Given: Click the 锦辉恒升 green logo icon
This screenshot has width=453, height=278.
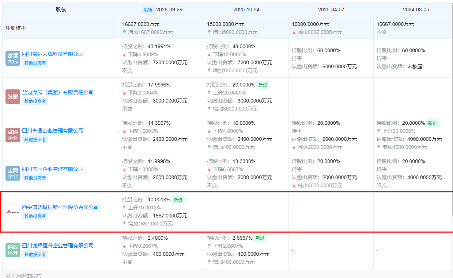Looking at the screenshot, I should click(x=13, y=250).
